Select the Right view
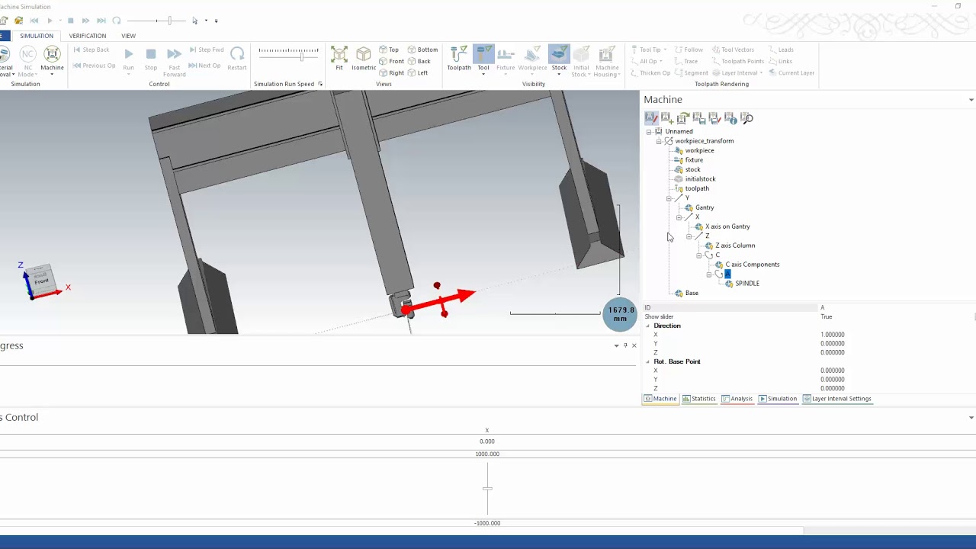Image resolution: width=976 pixels, height=549 pixels. pyautogui.click(x=392, y=72)
